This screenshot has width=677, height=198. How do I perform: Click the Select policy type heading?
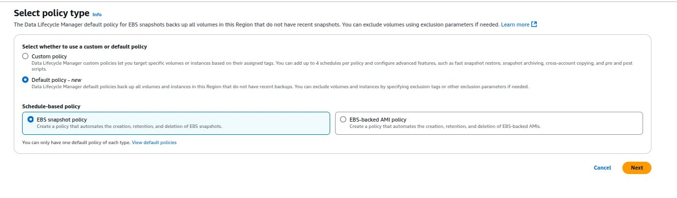[52, 13]
